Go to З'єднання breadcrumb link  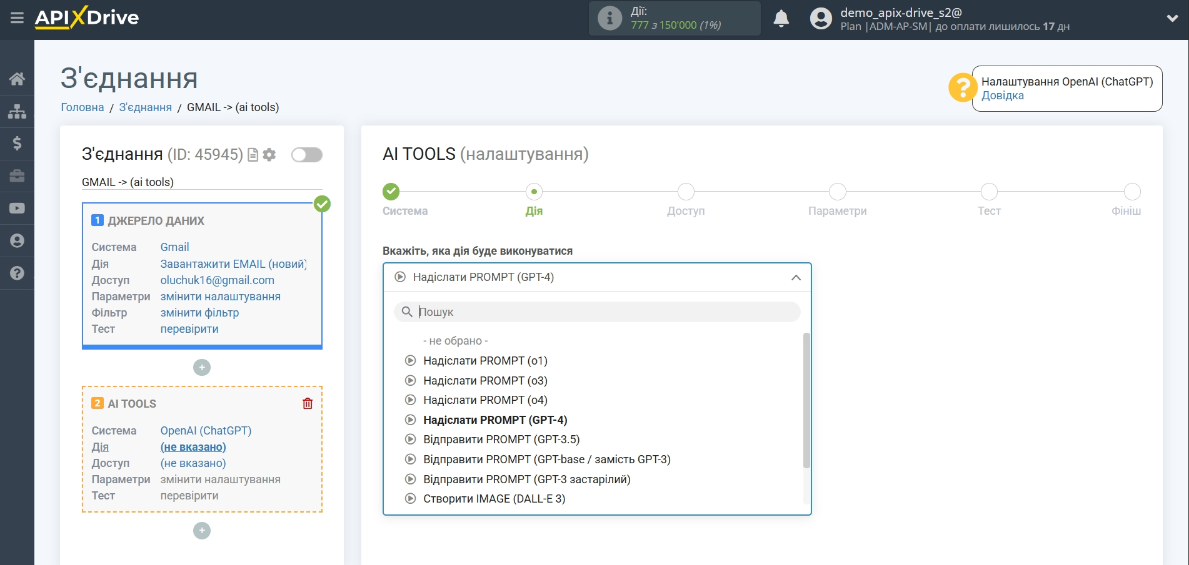pyautogui.click(x=146, y=107)
